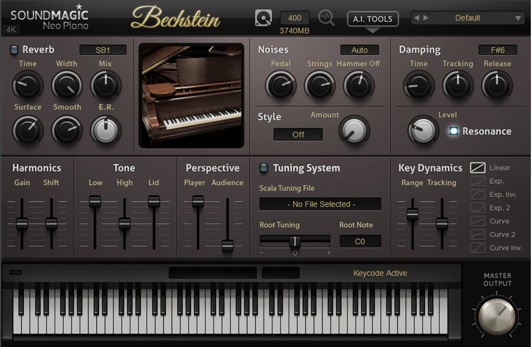Click the Keycode Active label

tap(380, 273)
